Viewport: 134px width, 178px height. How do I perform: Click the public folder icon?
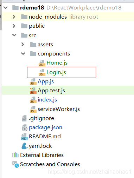pos(24,26)
